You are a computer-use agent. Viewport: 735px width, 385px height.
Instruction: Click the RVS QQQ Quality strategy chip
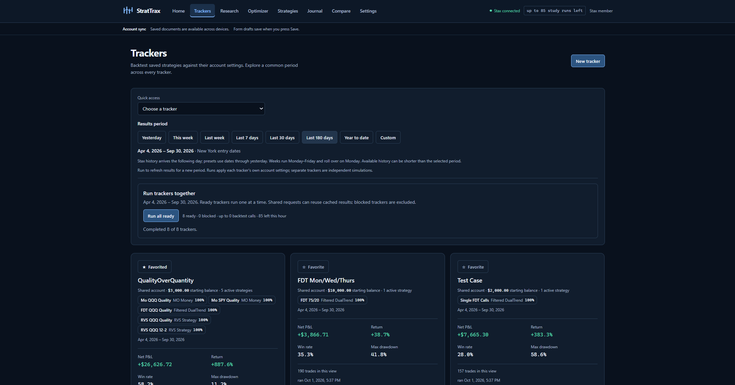pos(174,320)
